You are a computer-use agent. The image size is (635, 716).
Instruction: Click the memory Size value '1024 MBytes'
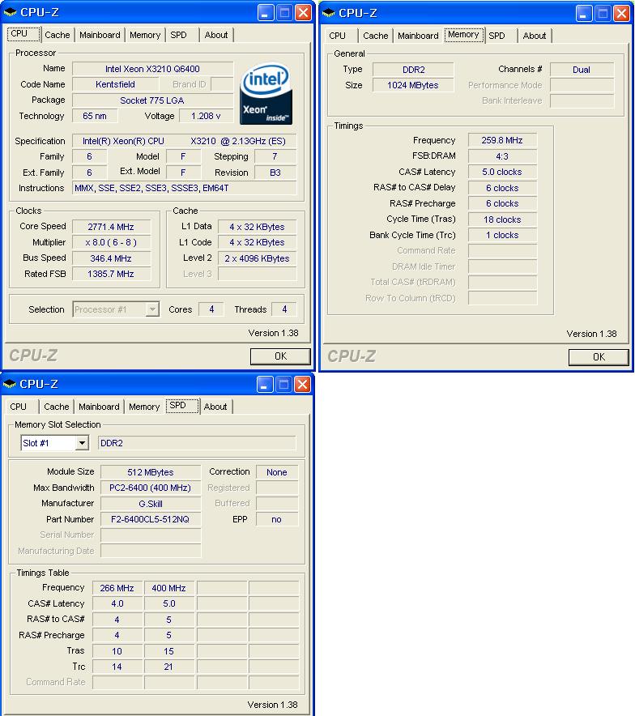point(414,85)
